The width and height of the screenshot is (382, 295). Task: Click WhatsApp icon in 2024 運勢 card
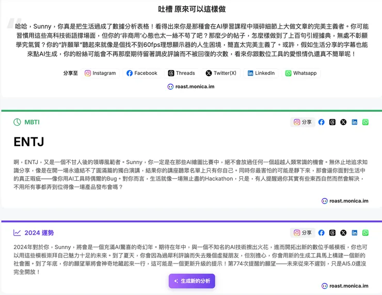365,233
